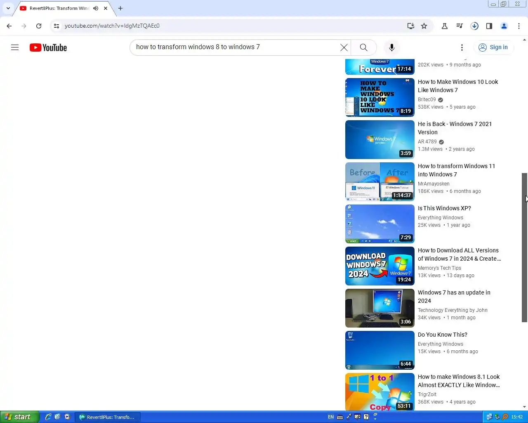The image size is (528, 423).
Task: Click the MrAmayosken channel name
Action: 434,184
